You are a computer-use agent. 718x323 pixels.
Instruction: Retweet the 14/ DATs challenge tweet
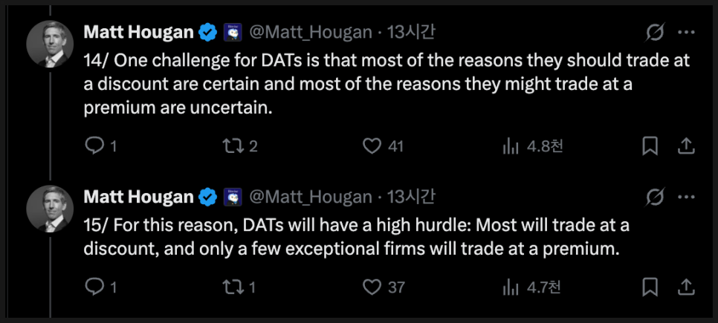[233, 146]
